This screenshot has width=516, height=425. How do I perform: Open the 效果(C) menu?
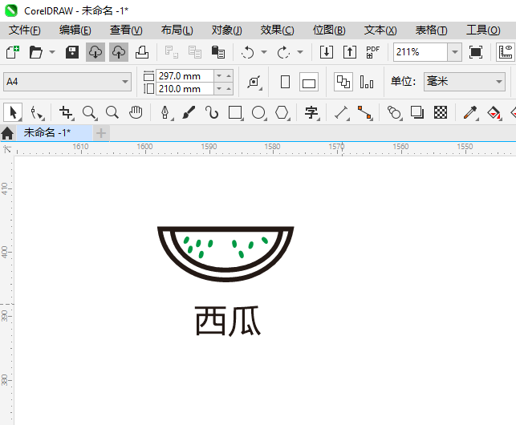277,30
